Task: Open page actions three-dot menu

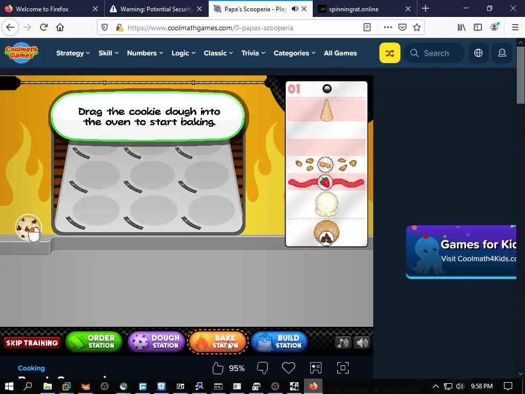Action: coord(388,28)
